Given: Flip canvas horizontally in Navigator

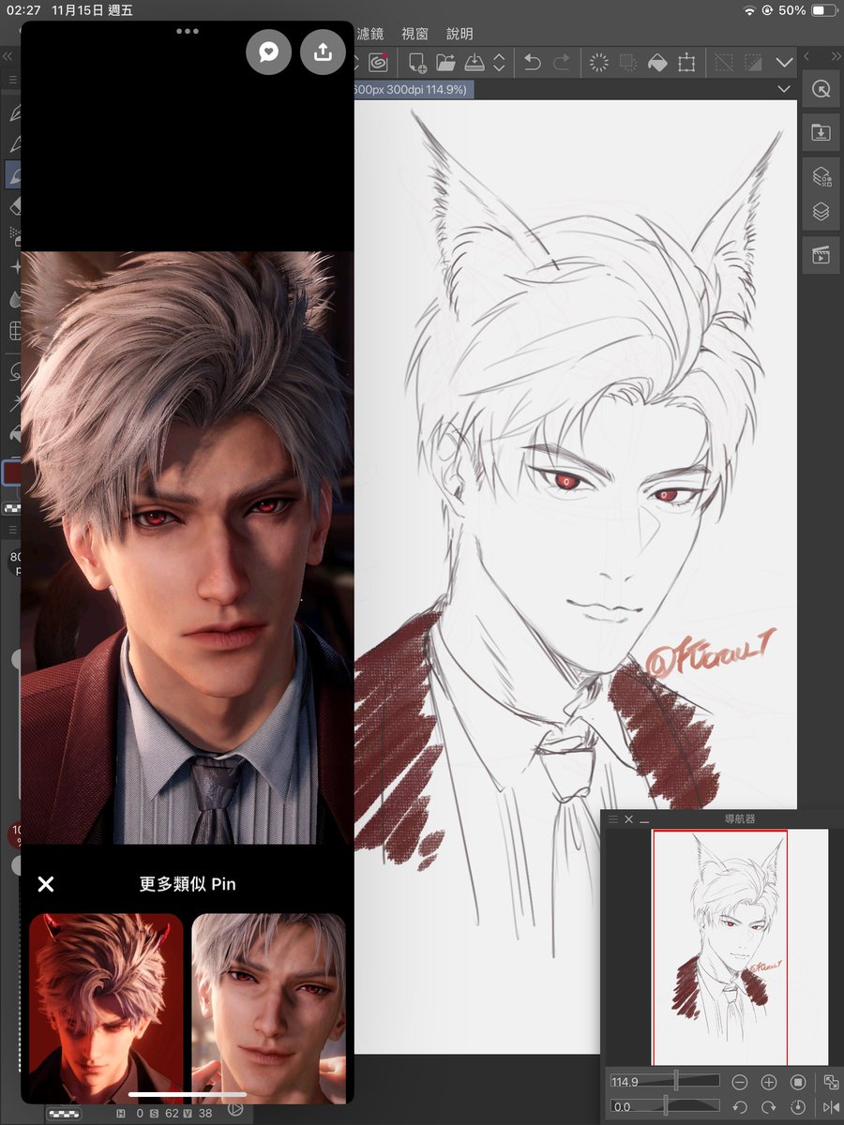Looking at the screenshot, I should [831, 1107].
